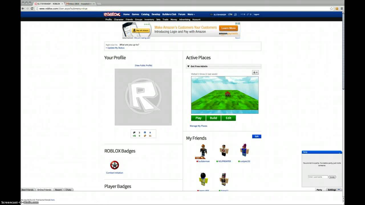The image size is (365, 205).
Task: Open Builders Club from the header
Action: (x=169, y=14)
